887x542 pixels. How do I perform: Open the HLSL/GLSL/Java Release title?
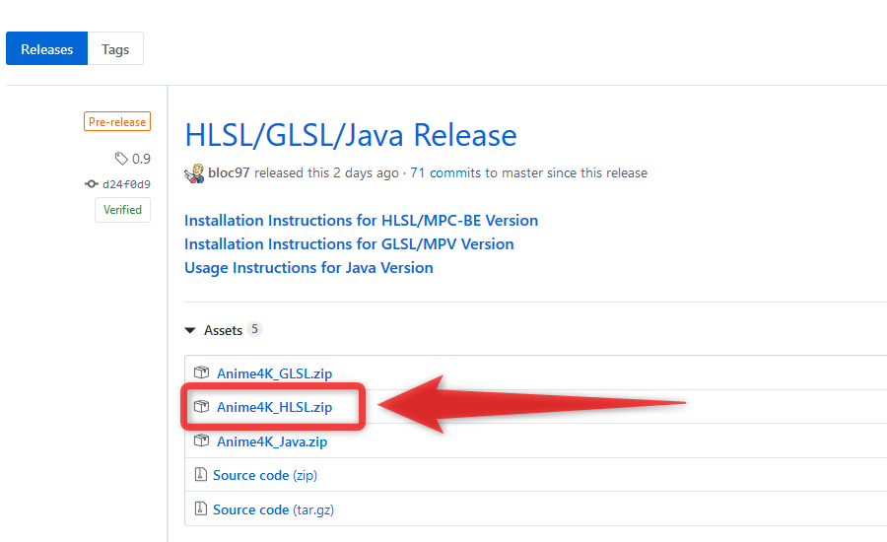tap(351, 135)
